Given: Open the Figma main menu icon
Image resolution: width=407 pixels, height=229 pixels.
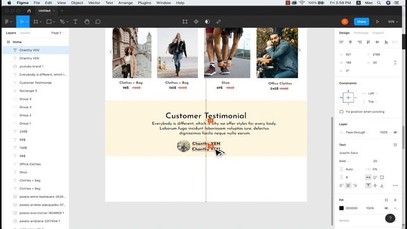Looking at the screenshot, I should [x=7, y=22].
